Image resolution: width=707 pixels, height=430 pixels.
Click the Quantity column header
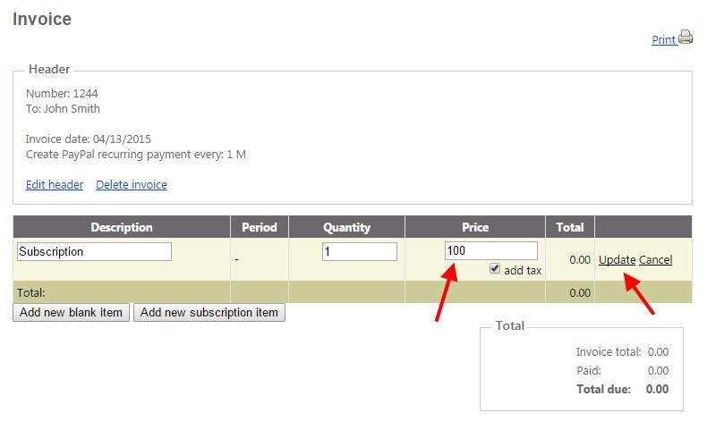coord(346,227)
